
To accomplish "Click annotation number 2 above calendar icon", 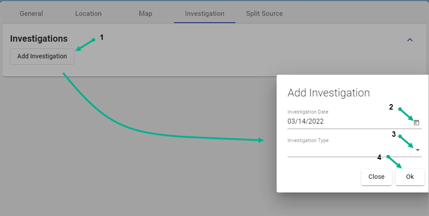I will tap(391, 107).
